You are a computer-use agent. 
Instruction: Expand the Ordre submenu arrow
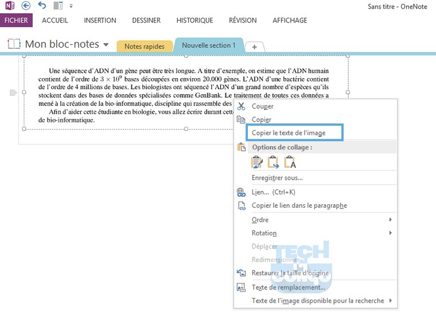(391, 220)
